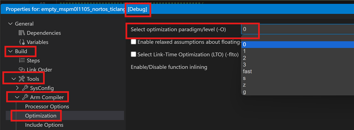This screenshot has height=130, width=354.
Task: Choose optimization level 2 from list
Action: pos(297,58)
